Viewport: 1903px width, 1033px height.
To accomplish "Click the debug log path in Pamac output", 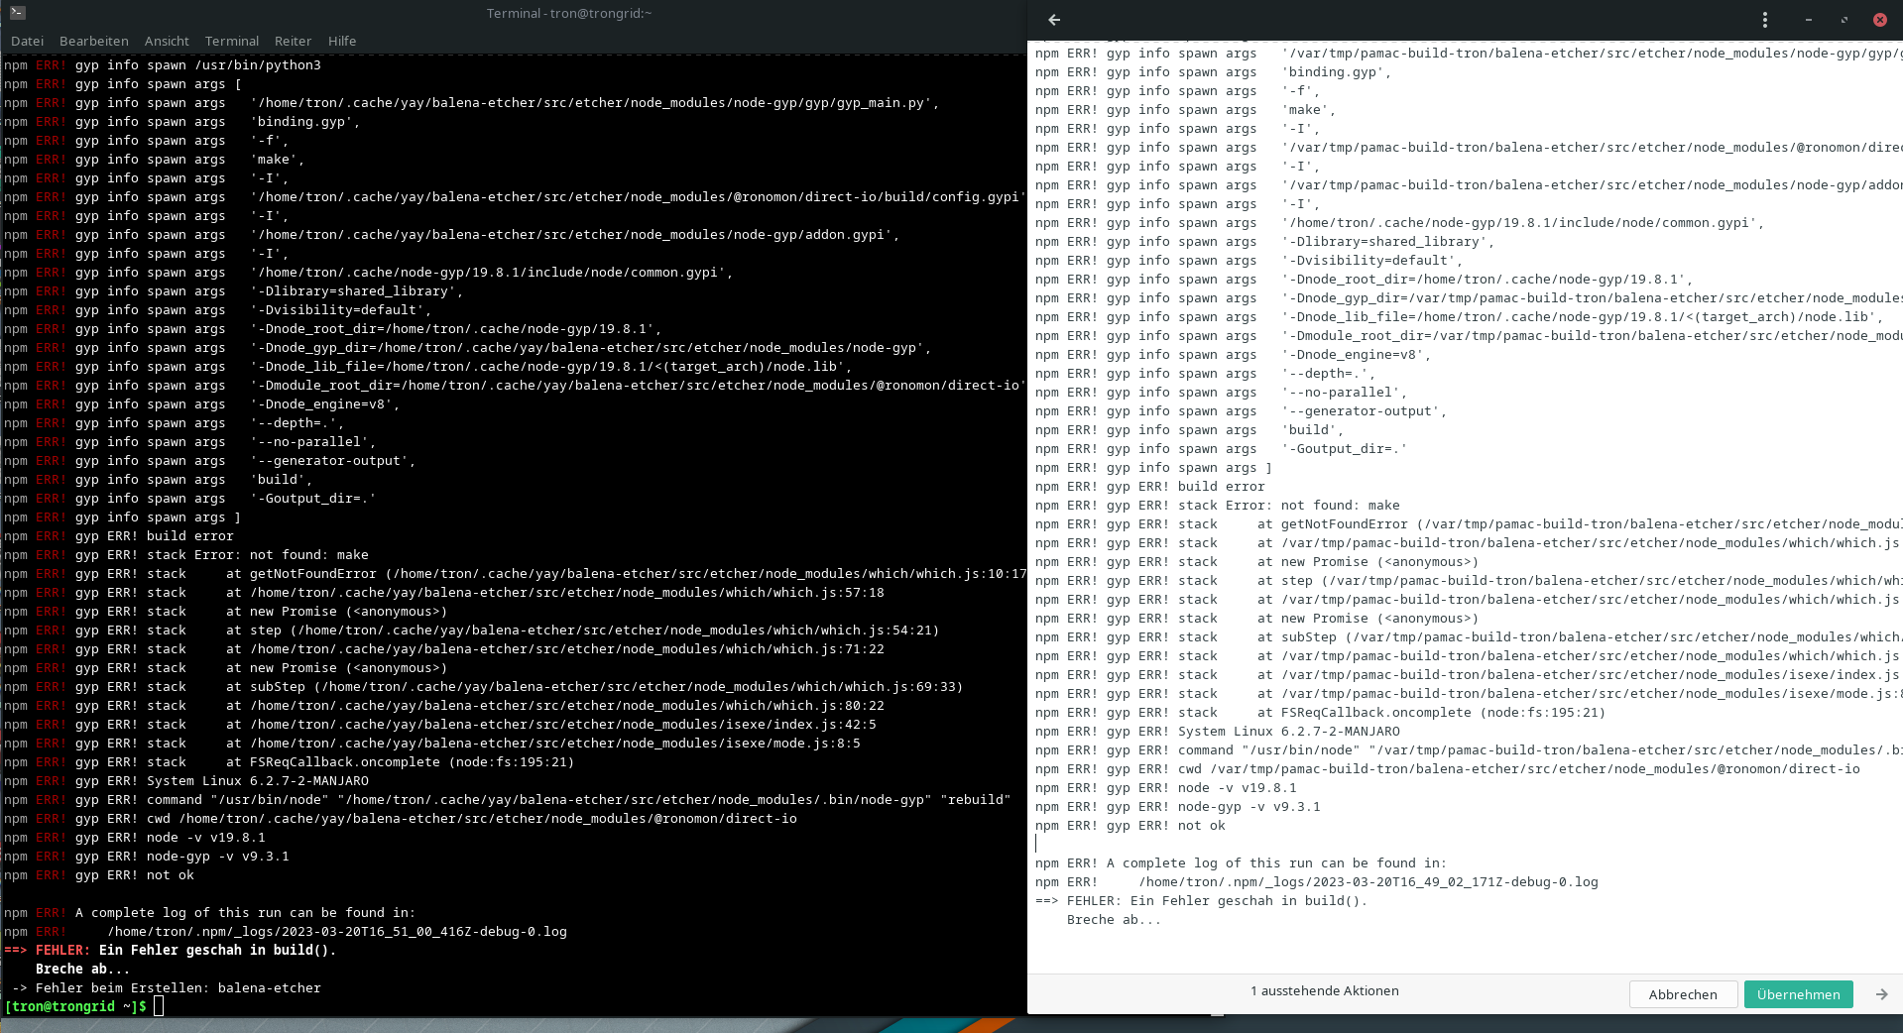I will pyautogui.click(x=1368, y=882).
